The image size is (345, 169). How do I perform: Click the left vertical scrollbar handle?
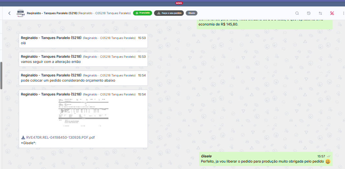[x=1, y=75]
